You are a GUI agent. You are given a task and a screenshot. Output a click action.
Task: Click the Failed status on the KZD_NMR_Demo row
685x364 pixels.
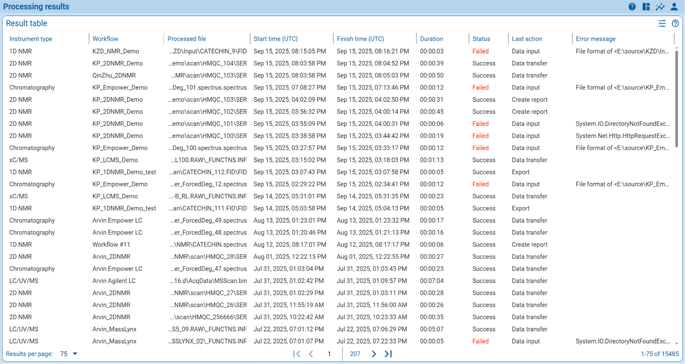tap(481, 51)
